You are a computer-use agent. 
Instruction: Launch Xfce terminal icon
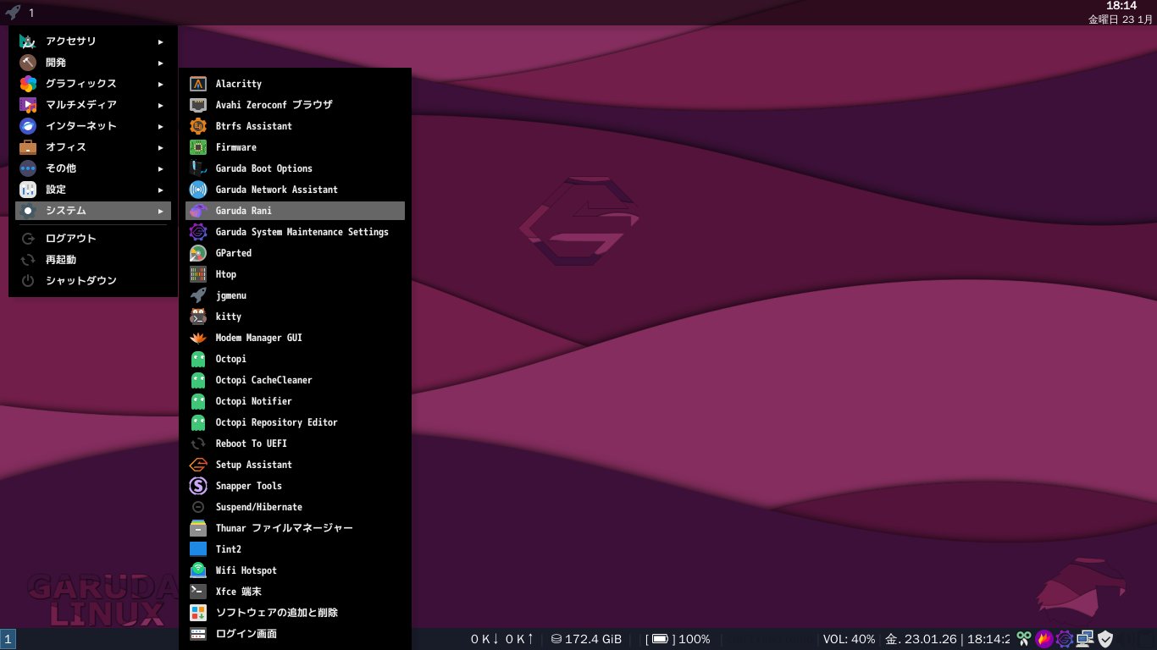coord(198,592)
